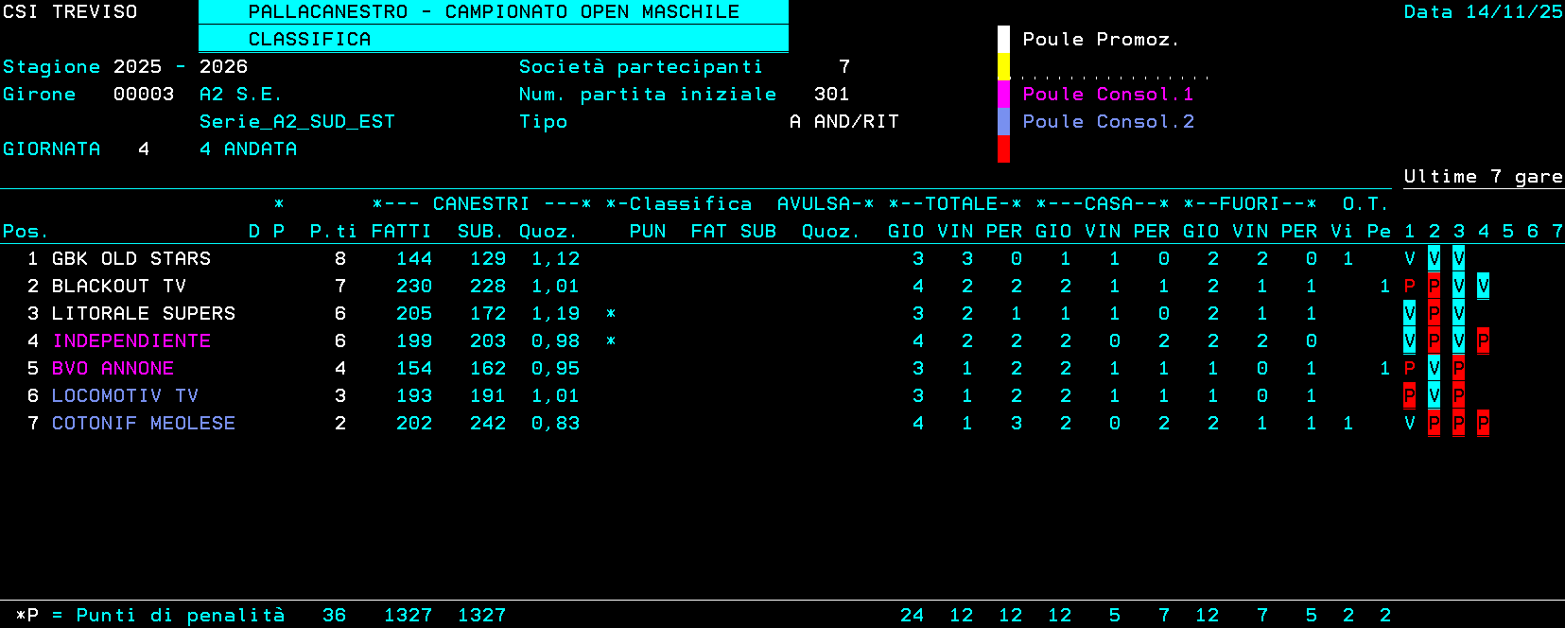Click LOCOMOTIV TV's first result P badge

[1409, 395]
